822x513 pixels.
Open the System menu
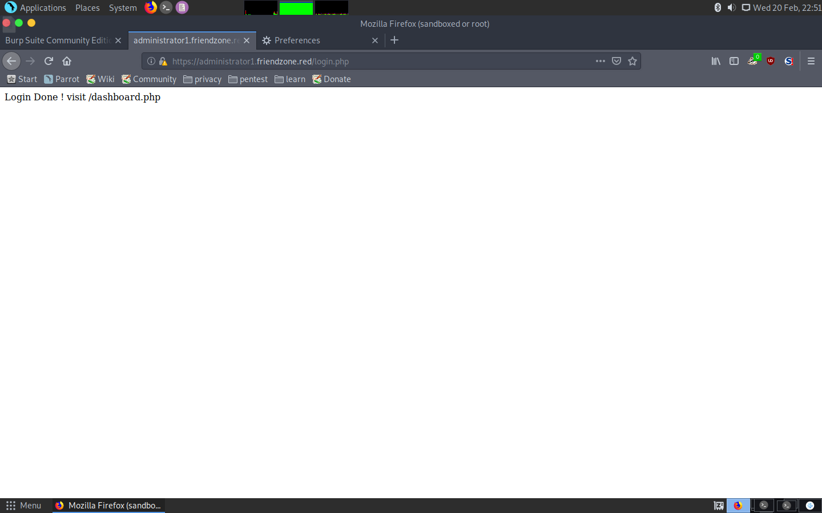(123, 7)
